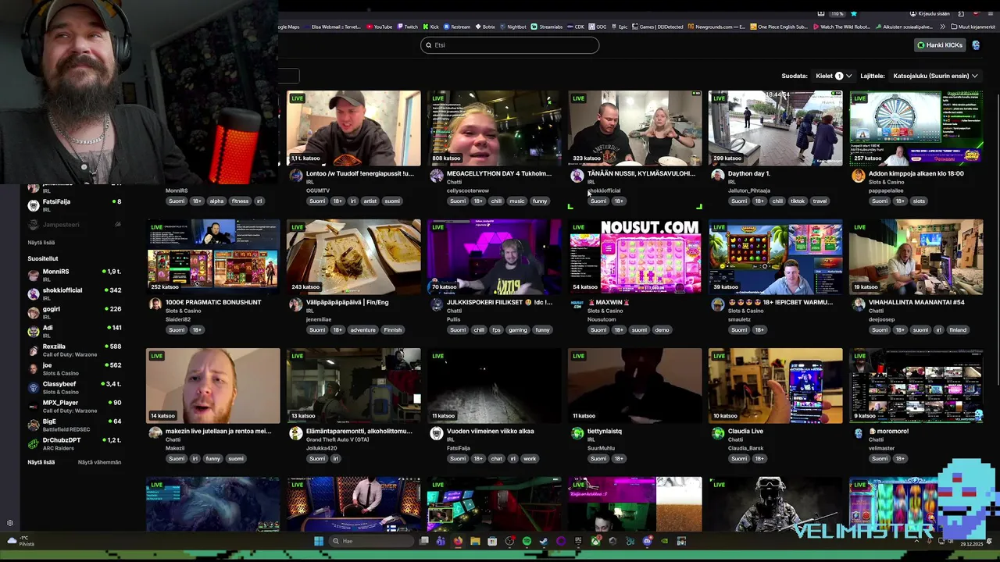Open the GOG bookmark
The image size is (1000, 562).
[x=598, y=27]
